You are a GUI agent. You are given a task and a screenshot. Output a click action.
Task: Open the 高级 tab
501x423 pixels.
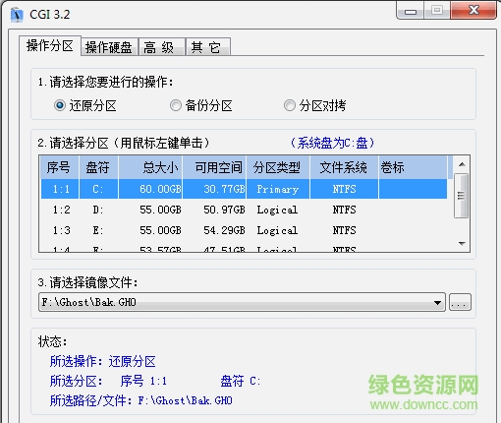(162, 47)
